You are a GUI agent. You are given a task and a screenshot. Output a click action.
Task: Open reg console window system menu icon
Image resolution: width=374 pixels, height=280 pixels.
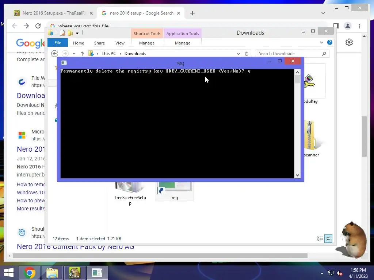(x=64, y=63)
